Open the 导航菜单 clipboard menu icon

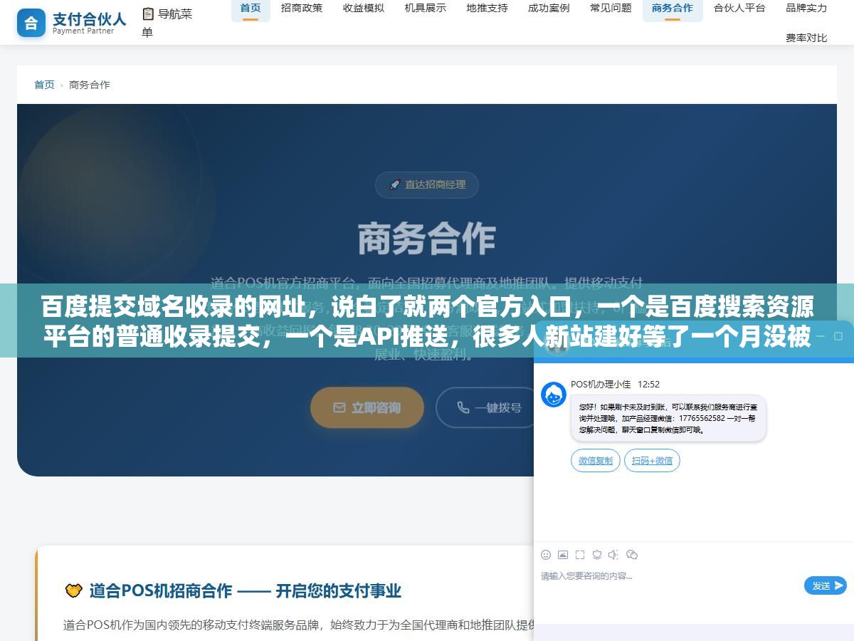148,14
